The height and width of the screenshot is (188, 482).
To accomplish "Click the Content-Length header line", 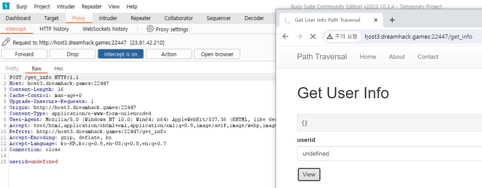I will pos(36,89).
